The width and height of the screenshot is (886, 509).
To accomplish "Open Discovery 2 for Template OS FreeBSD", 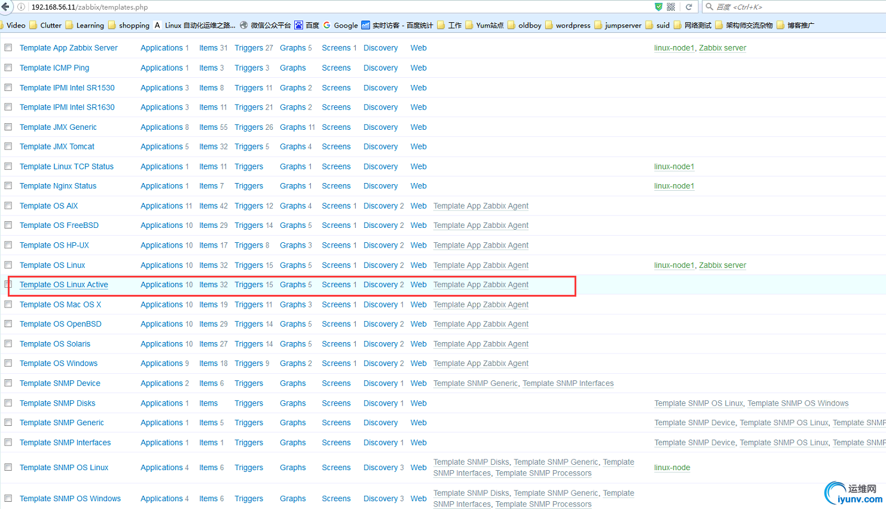I will tap(383, 225).
